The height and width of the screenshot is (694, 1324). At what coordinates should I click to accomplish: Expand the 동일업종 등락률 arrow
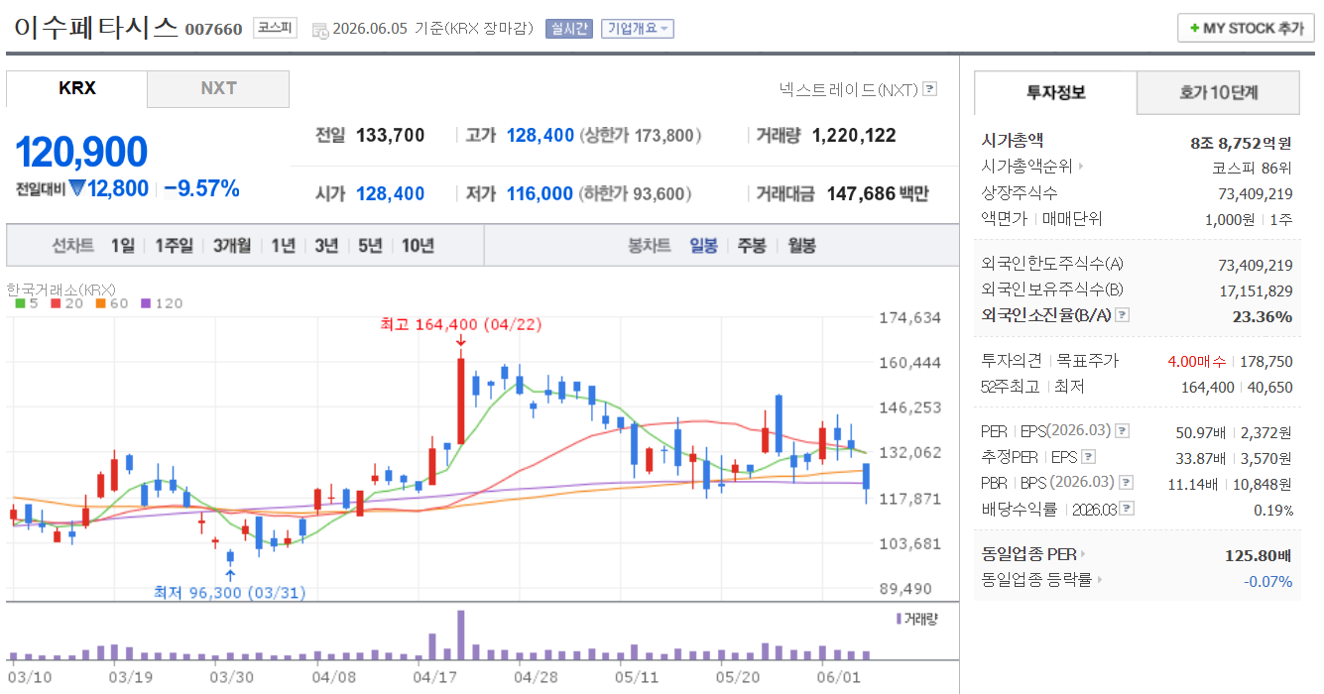pos(1101,580)
